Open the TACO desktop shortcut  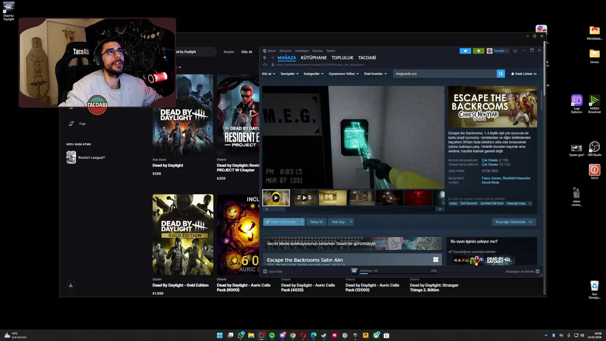594,172
